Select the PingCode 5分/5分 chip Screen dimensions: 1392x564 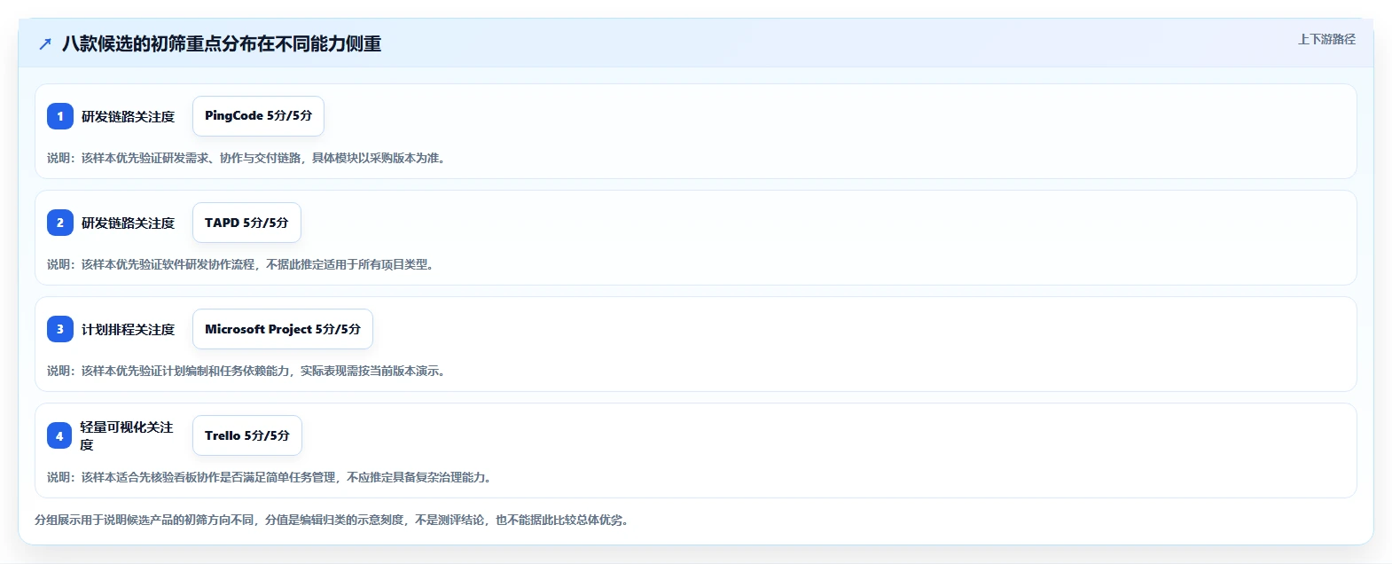point(258,116)
